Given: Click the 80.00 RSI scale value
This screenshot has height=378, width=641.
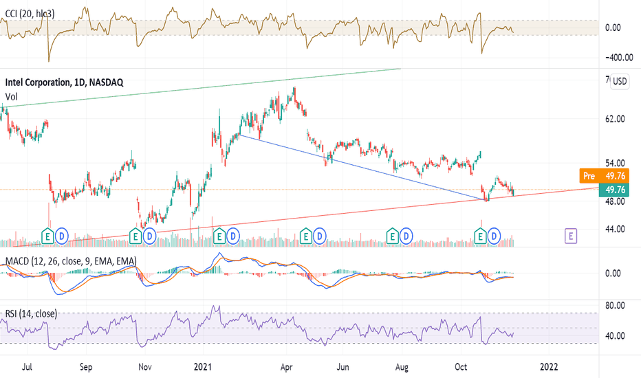Looking at the screenshot, I should pyautogui.click(x=615, y=306).
